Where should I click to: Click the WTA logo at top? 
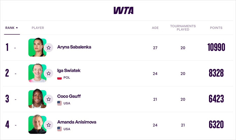pyautogui.click(x=124, y=10)
